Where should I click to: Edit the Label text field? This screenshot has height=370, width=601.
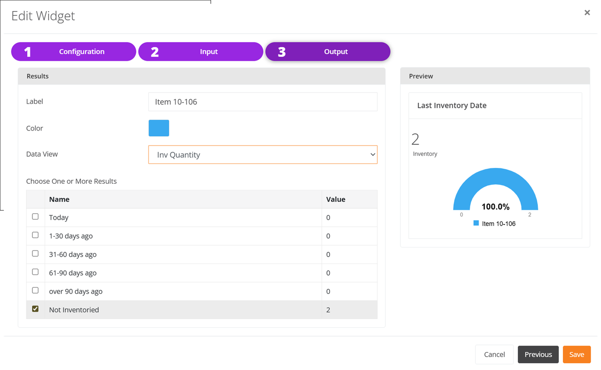263,102
